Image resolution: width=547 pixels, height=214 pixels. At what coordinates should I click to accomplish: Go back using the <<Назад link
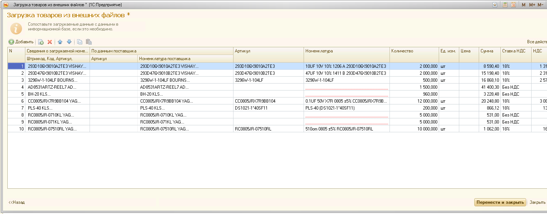click(17, 202)
